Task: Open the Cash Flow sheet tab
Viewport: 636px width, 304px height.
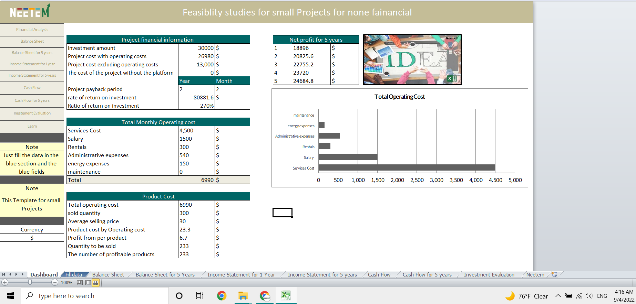Action: pyautogui.click(x=379, y=274)
